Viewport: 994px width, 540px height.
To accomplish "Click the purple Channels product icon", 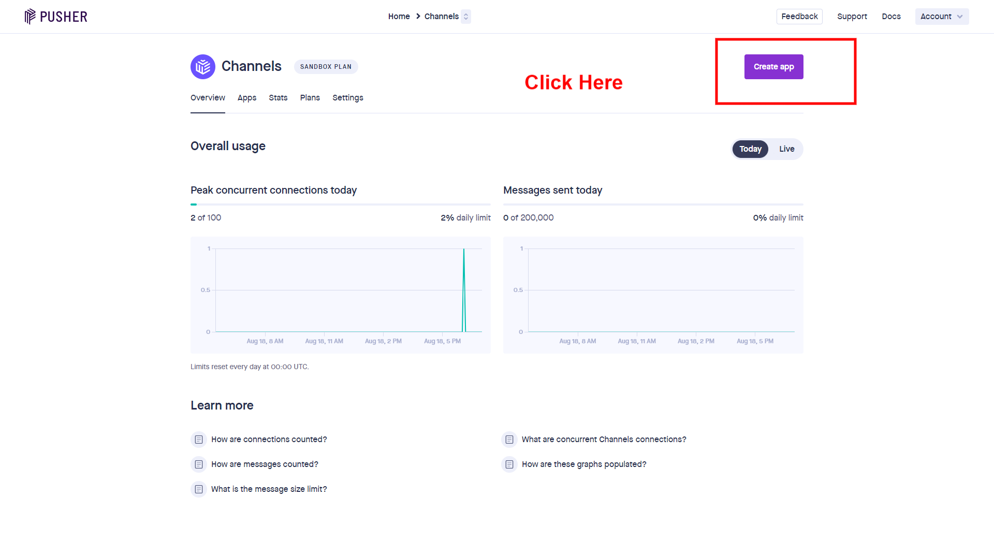I will click(203, 67).
